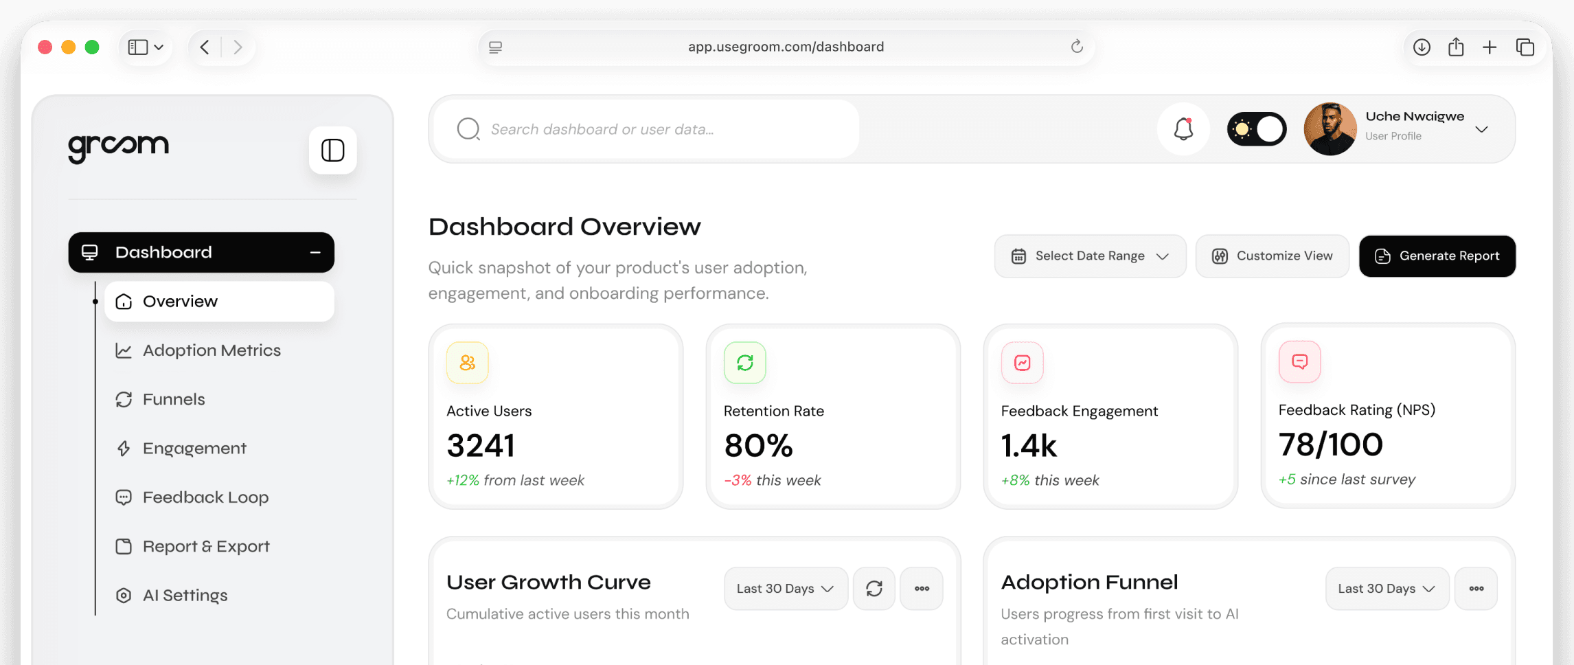Click the 78/100 NPS value
Screen dimensions: 1574x665
1331,444
